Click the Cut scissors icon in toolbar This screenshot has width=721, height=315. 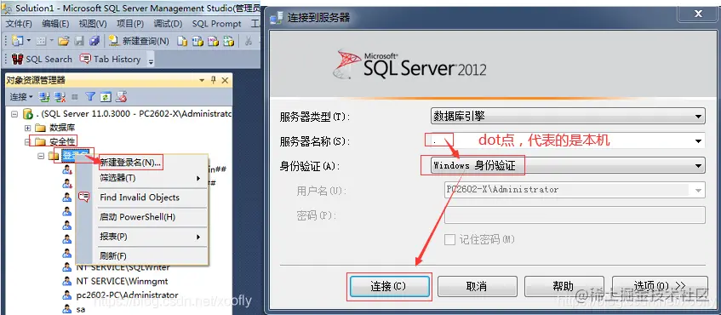coord(249,42)
